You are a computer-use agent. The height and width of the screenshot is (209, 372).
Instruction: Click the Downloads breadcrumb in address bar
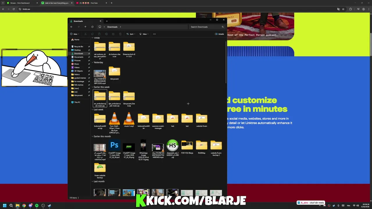[x=112, y=27]
